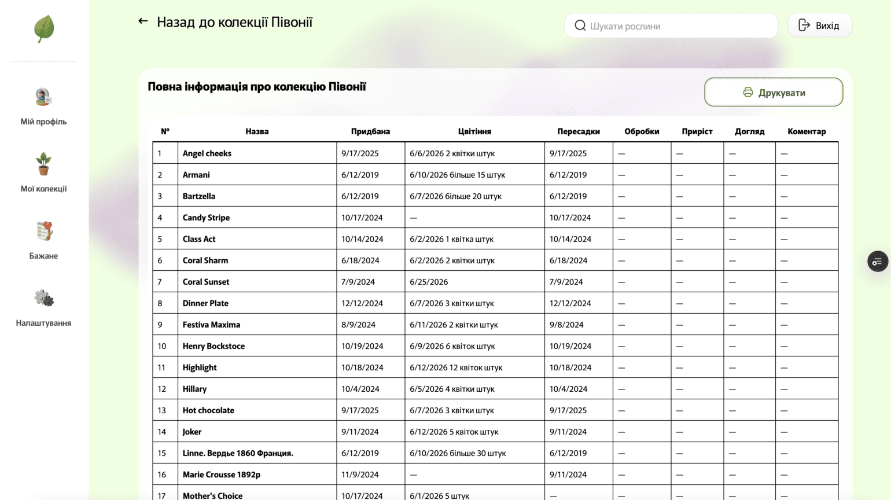Select the Mother's Choice plant name

(212, 496)
